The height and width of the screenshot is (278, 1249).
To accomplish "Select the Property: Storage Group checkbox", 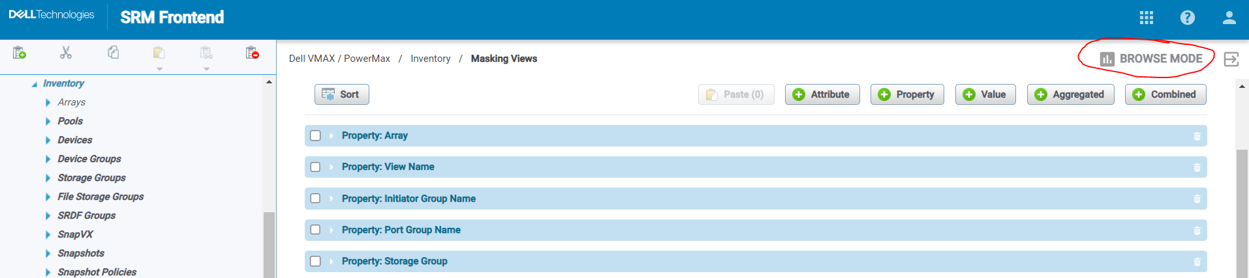I will [315, 261].
